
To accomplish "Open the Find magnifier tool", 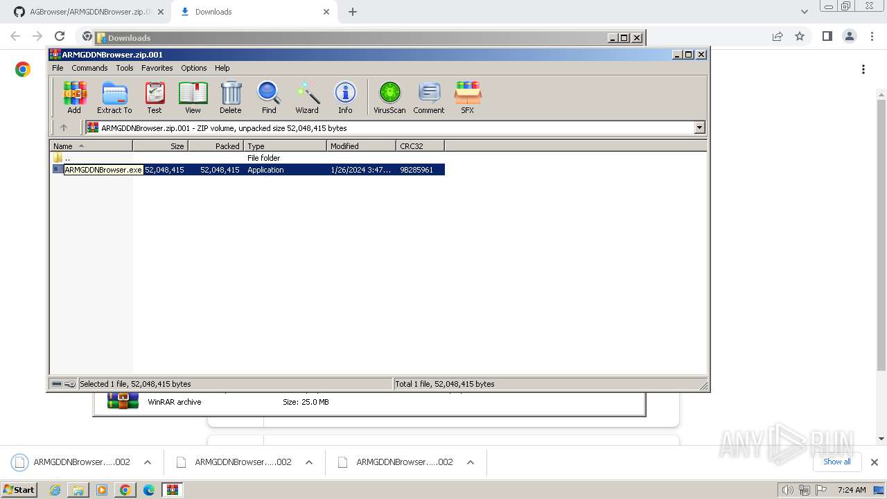I will tap(269, 97).
